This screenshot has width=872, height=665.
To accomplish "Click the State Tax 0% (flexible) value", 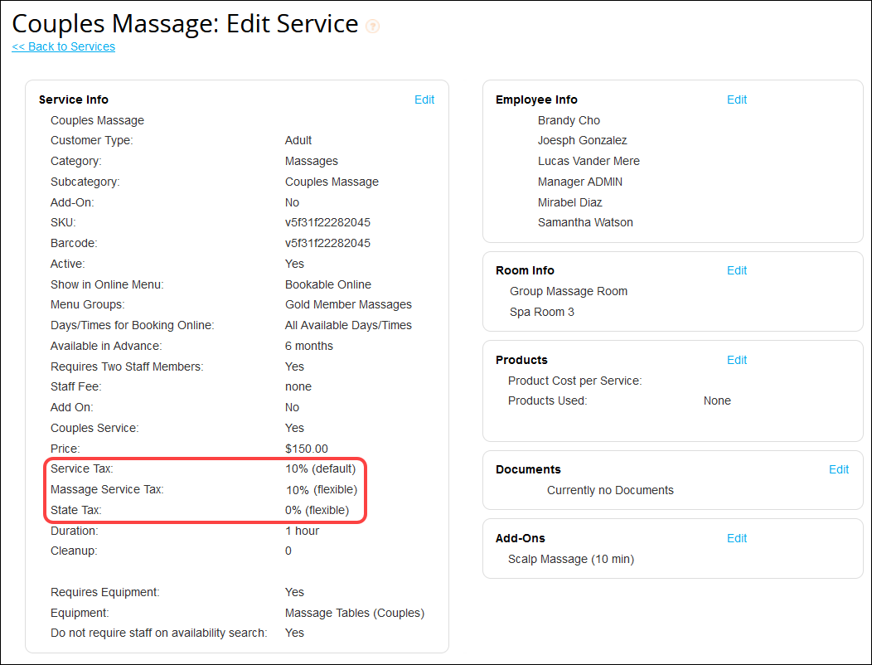I will coord(317,510).
